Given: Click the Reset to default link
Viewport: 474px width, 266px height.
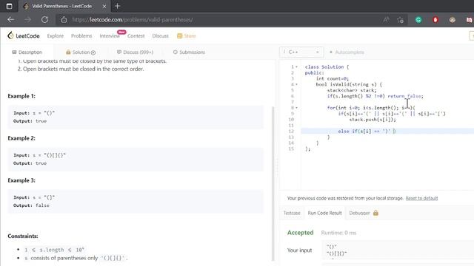Looking at the screenshot, I should coord(421,198).
